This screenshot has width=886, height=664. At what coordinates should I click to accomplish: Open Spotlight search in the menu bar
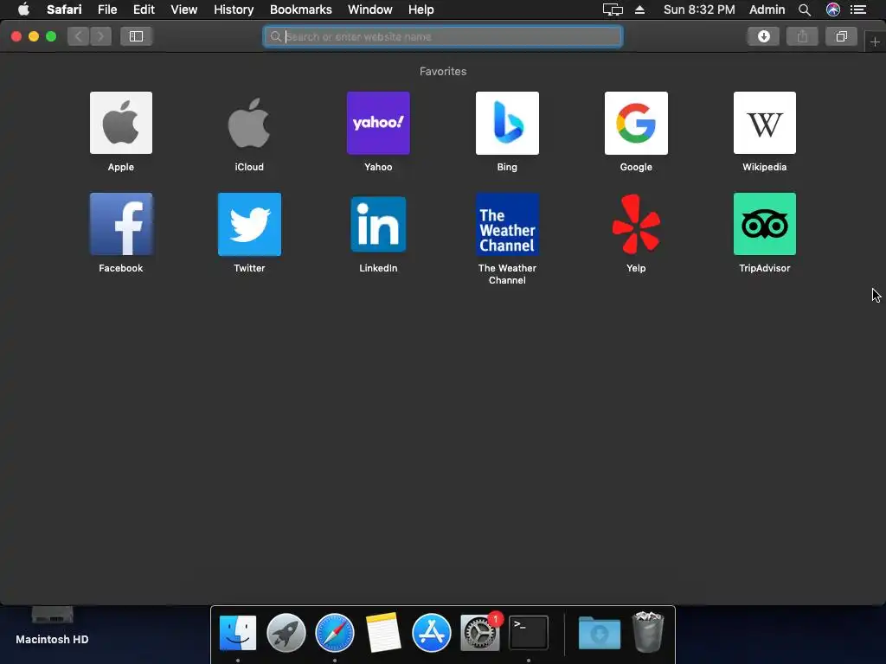click(805, 10)
